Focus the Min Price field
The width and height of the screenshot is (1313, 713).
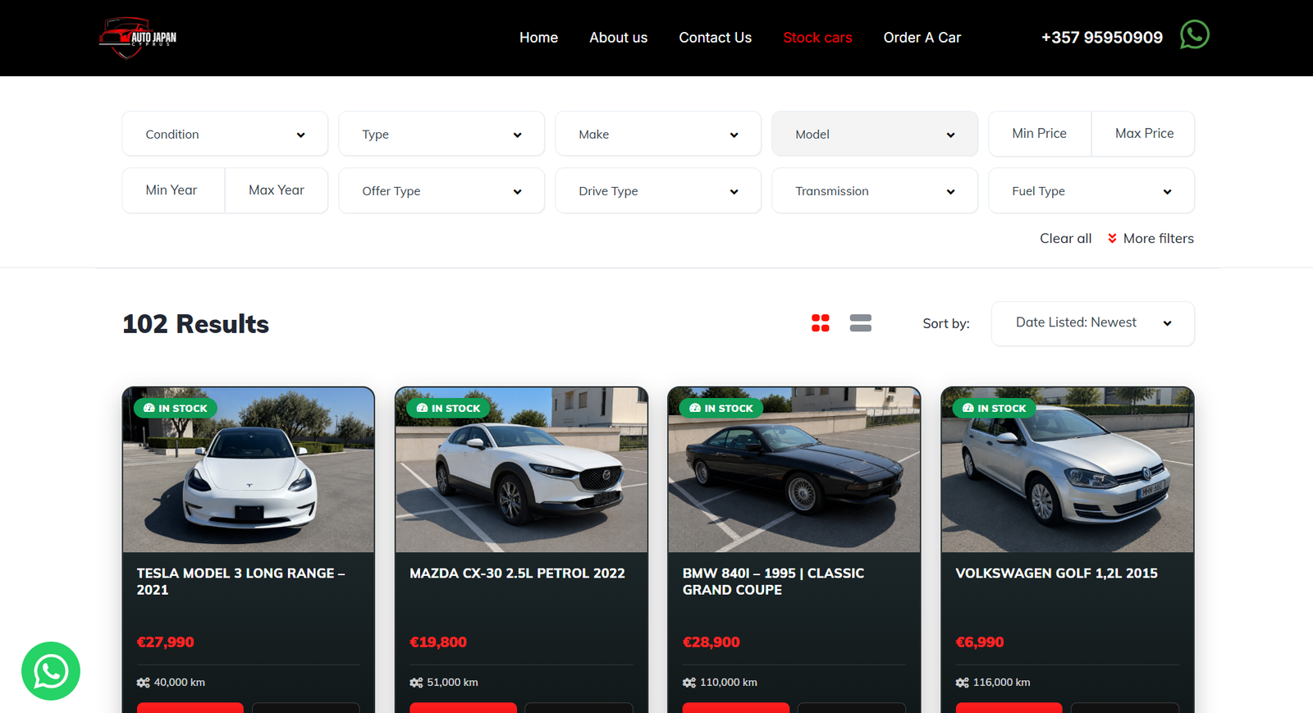click(1040, 134)
